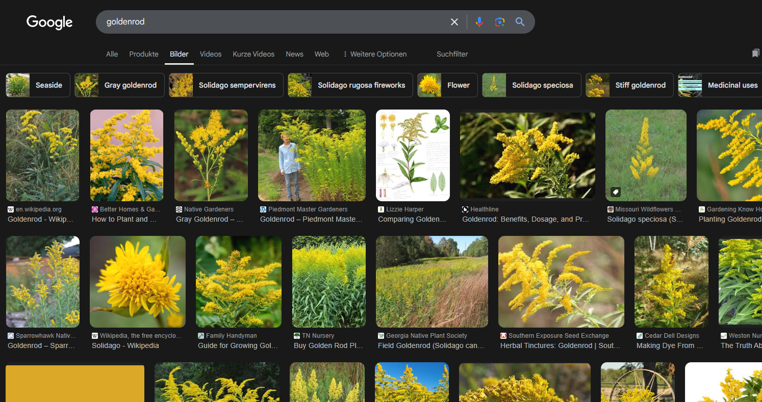Click the Google logo
Image resolution: width=762 pixels, height=402 pixels.
click(49, 22)
